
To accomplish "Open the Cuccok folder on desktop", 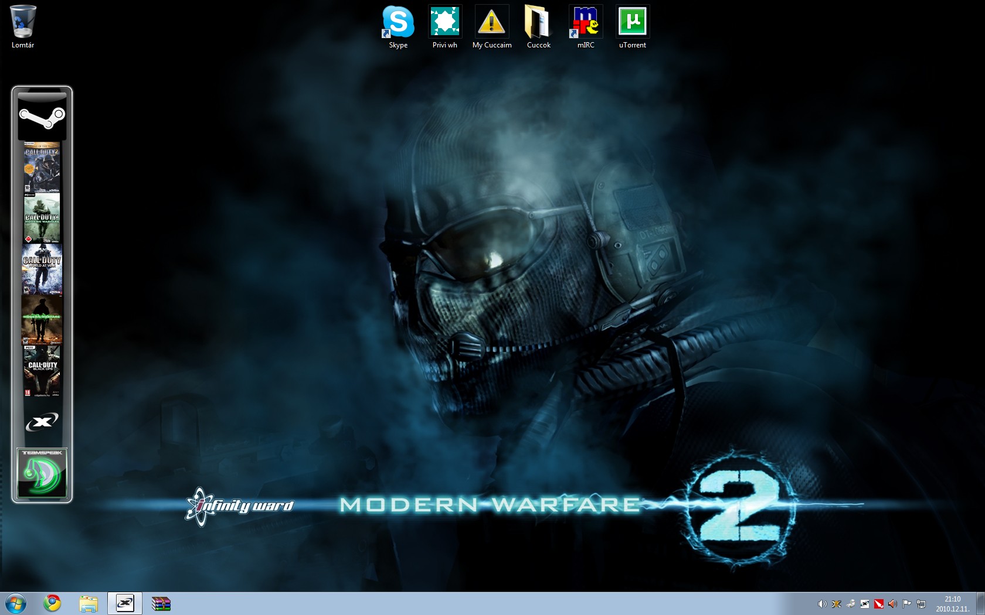I will pyautogui.click(x=539, y=27).
